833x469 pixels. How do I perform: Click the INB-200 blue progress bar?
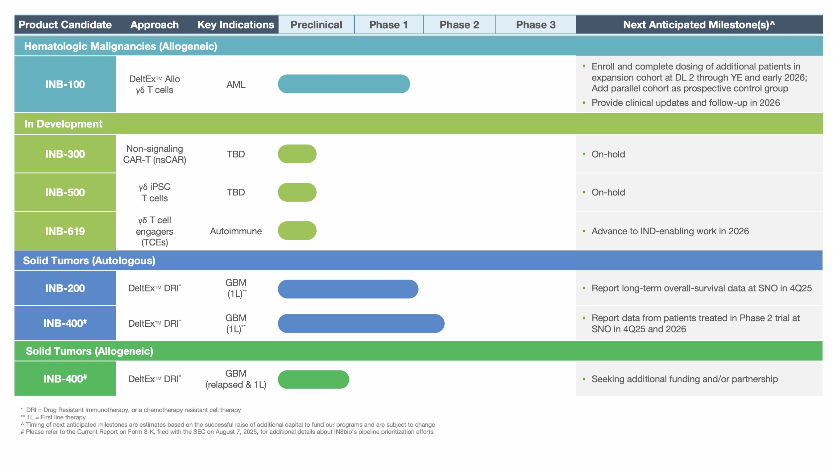(348, 289)
